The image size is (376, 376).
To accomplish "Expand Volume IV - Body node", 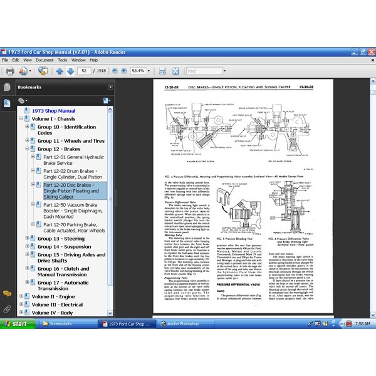I will 21,312.
